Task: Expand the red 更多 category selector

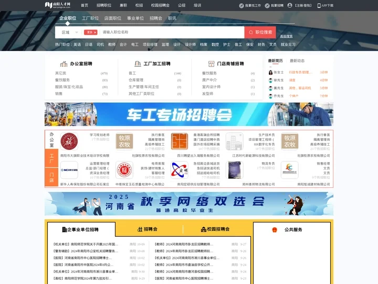Action: (x=90, y=33)
